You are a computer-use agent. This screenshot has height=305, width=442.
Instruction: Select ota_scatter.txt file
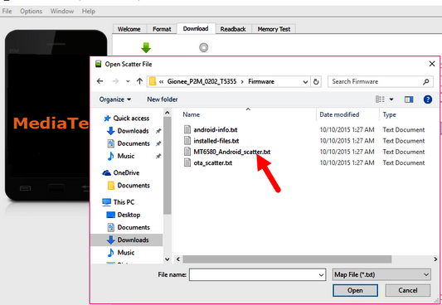[213, 162]
